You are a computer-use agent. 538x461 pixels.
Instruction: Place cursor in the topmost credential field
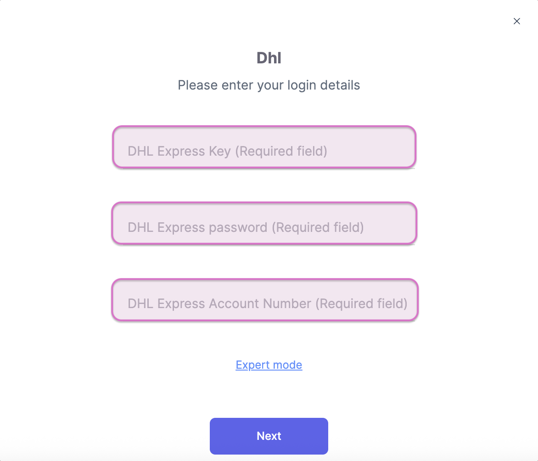264,147
